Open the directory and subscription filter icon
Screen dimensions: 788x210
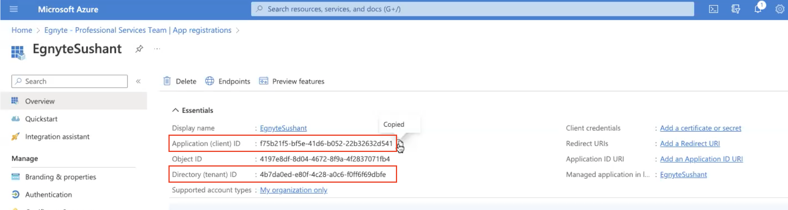736,9
